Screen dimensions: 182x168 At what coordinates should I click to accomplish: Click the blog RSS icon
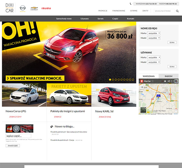tap(52, 126)
